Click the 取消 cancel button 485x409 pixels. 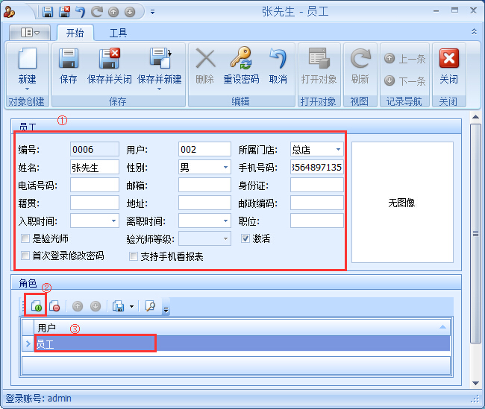pos(278,66)
